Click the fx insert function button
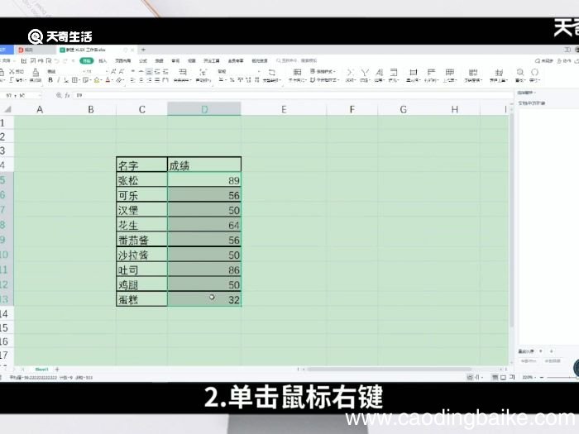The width and height of the screenshot is (579, 434). [x=68, y=95]
